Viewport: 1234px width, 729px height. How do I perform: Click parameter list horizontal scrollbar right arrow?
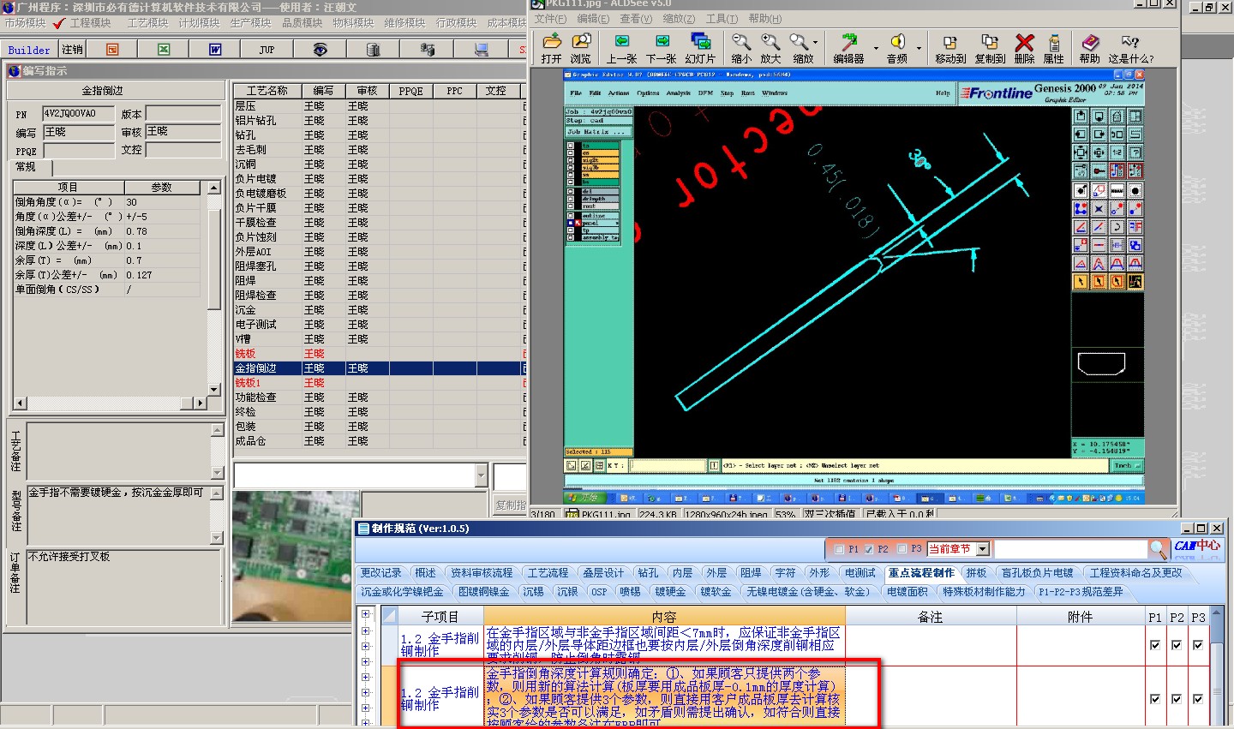tap(201, 403)
